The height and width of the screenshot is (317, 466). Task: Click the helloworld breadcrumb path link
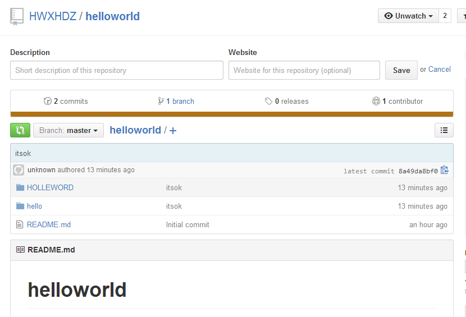tap(135, 130)
